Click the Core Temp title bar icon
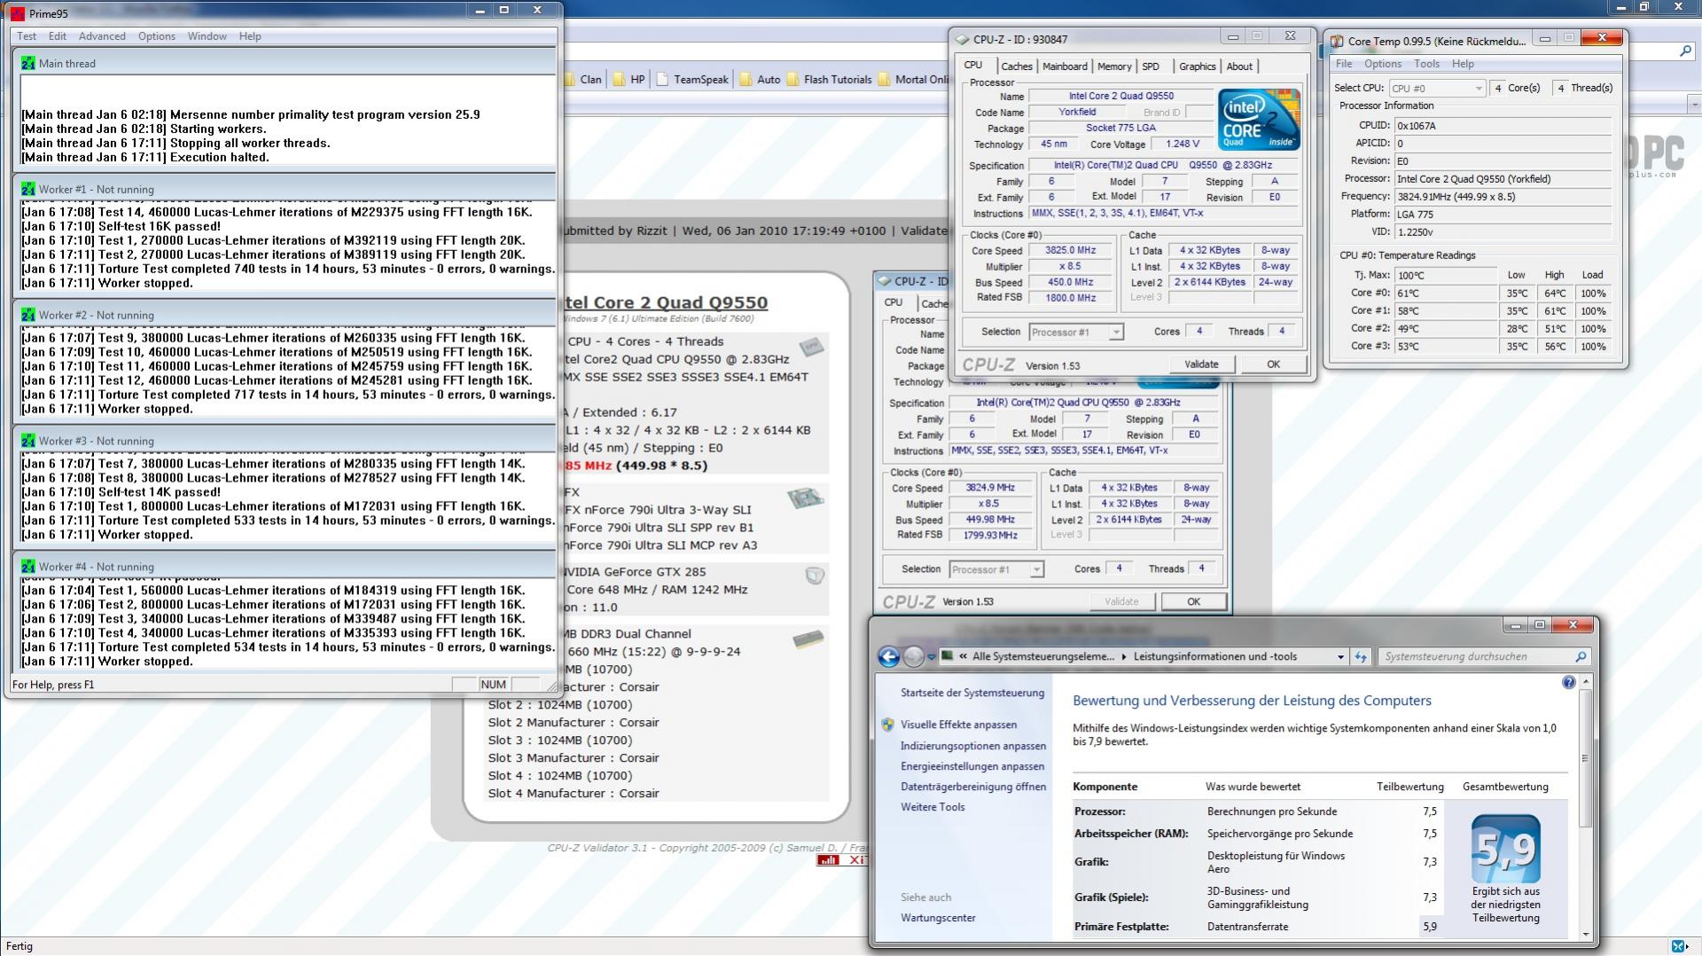This screenshot has height=956, width=1702. (1337, 41)
